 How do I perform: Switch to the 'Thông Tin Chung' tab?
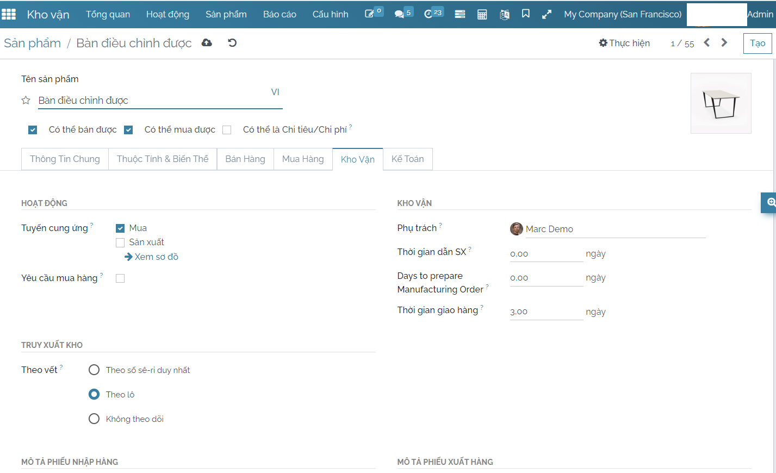(65, 159)
